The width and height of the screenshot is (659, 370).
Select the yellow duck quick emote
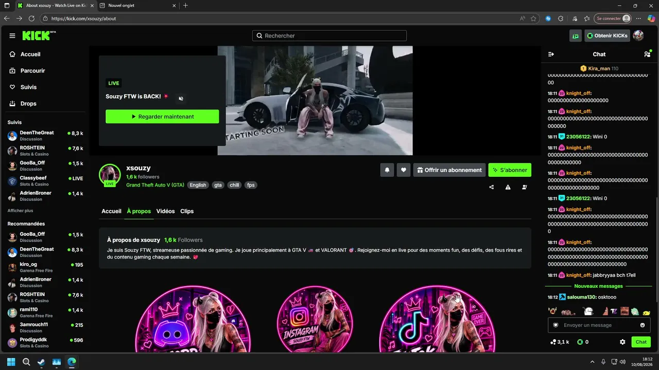647,312
